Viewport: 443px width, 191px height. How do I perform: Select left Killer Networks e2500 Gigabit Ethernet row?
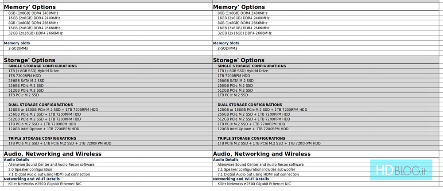click(x=45, y=183)
